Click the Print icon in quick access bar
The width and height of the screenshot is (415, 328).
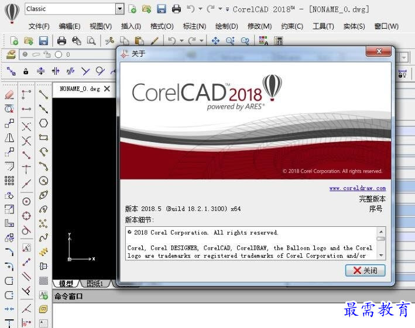[177, 9]
